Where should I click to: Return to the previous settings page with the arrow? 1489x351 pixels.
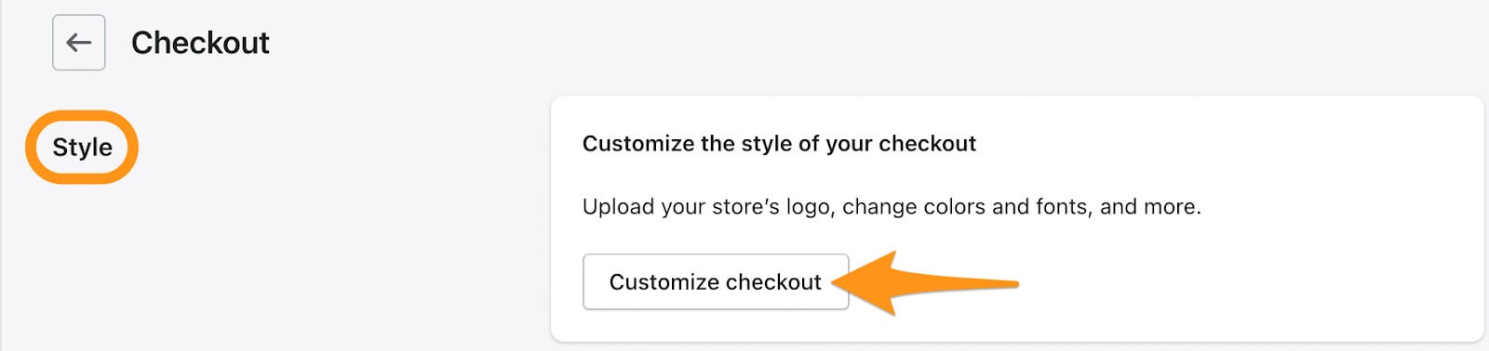tap(79, 43)
